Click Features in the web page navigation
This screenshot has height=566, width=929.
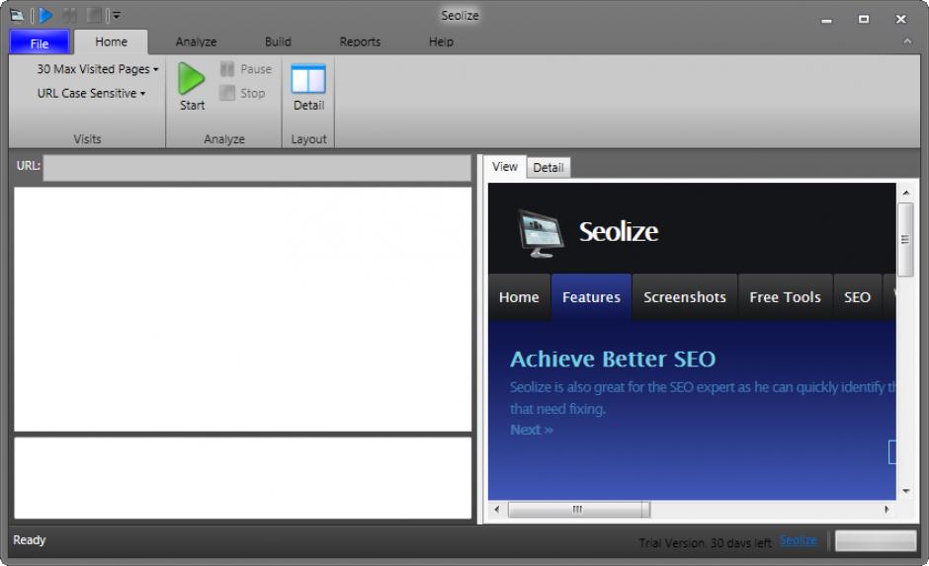591,297
